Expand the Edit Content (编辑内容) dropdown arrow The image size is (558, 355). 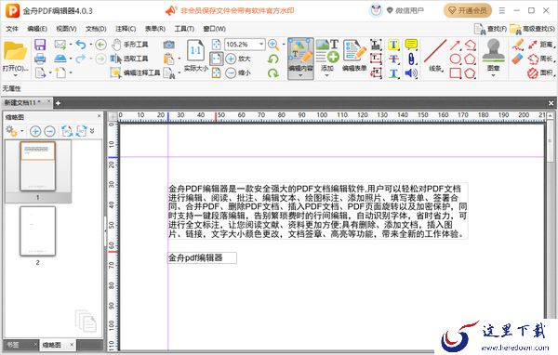(x=300, y=76)
